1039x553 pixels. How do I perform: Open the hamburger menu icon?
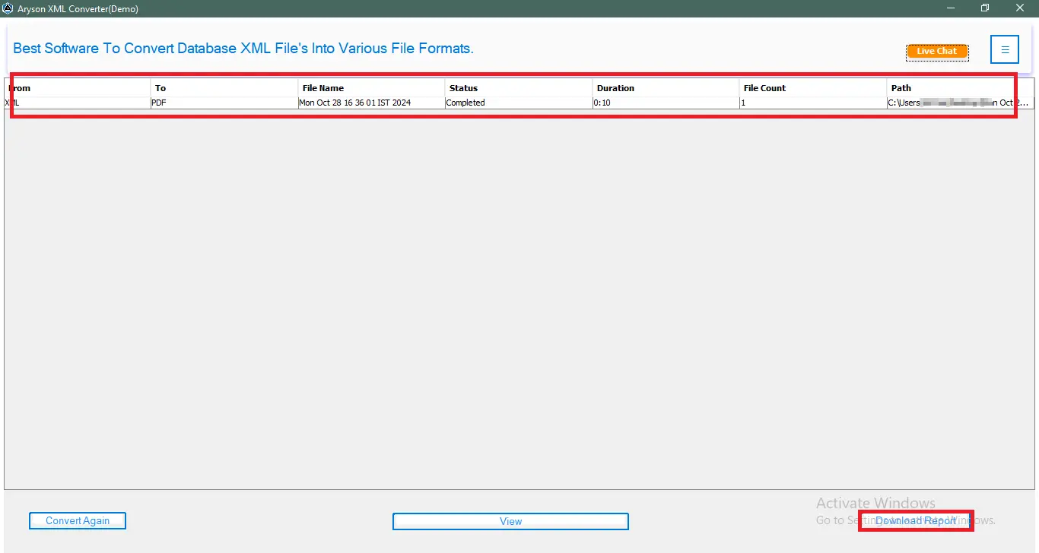[x=1005, y=49]
